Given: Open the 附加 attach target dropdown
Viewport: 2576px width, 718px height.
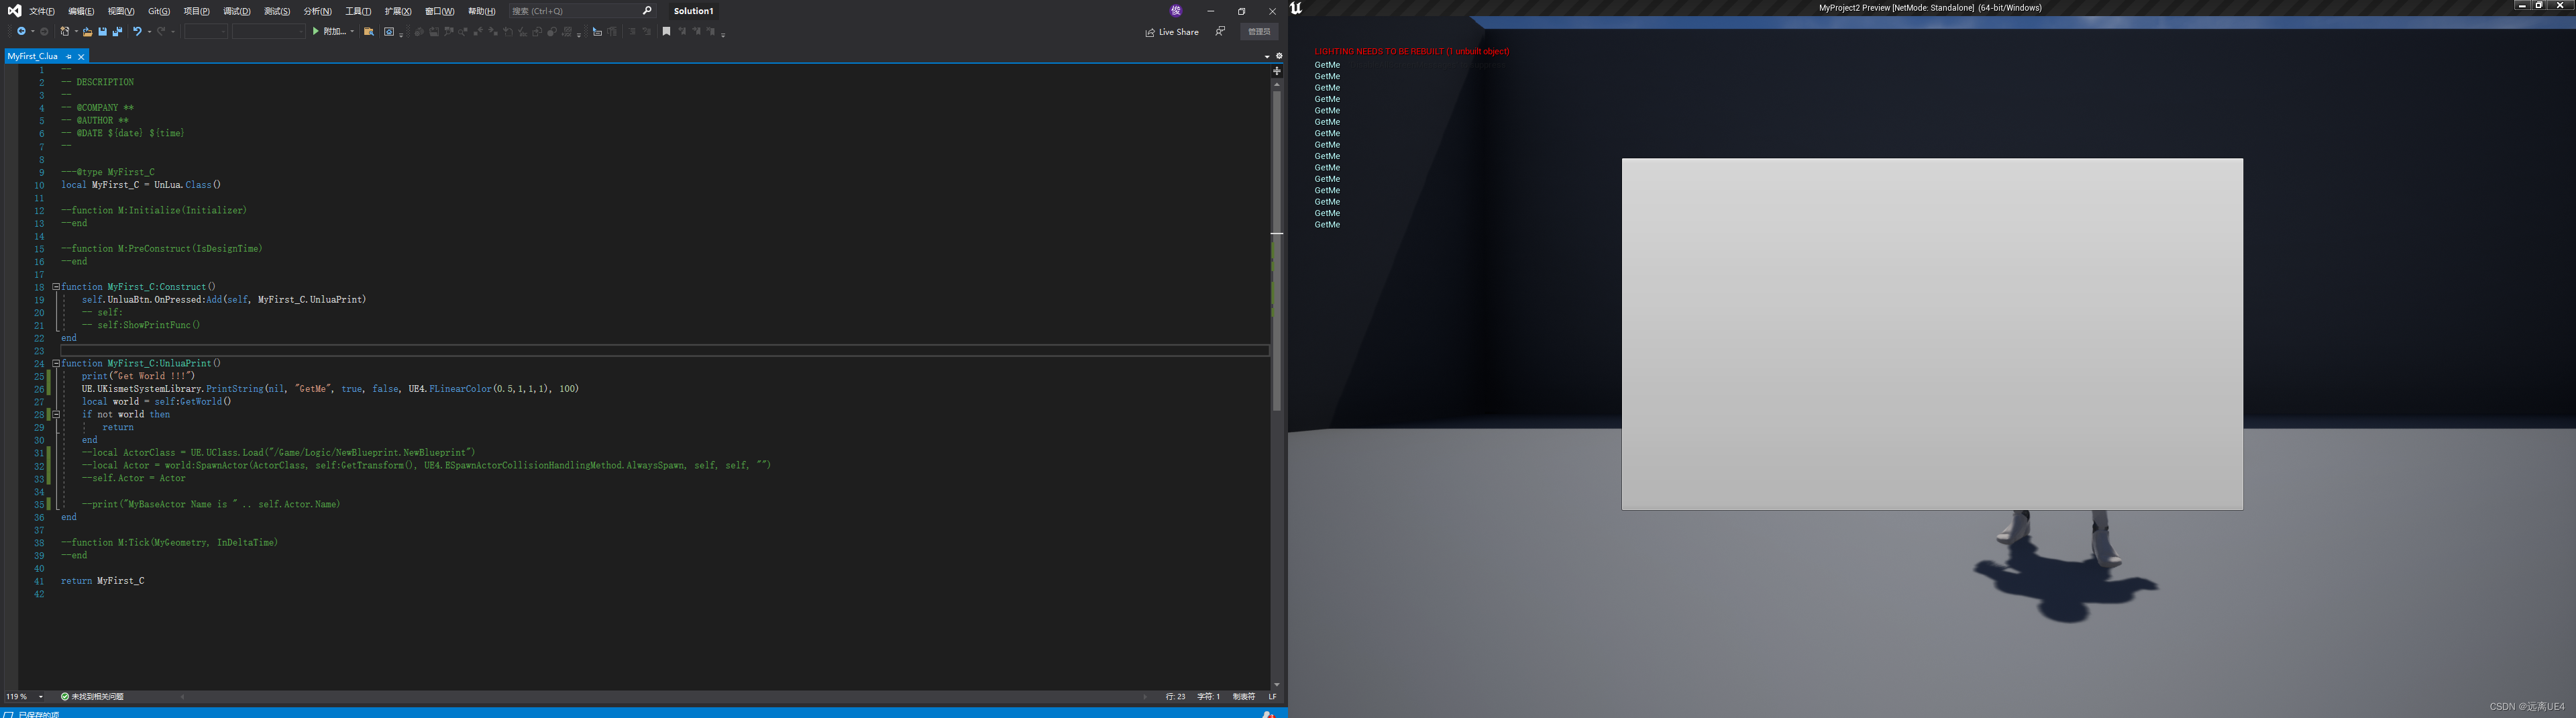Looking at the screenshot, I should (352, 31).
